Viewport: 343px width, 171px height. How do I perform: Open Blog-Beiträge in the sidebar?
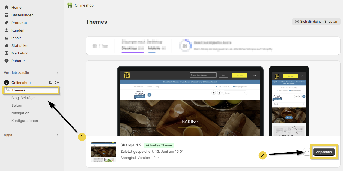[23, 98]
